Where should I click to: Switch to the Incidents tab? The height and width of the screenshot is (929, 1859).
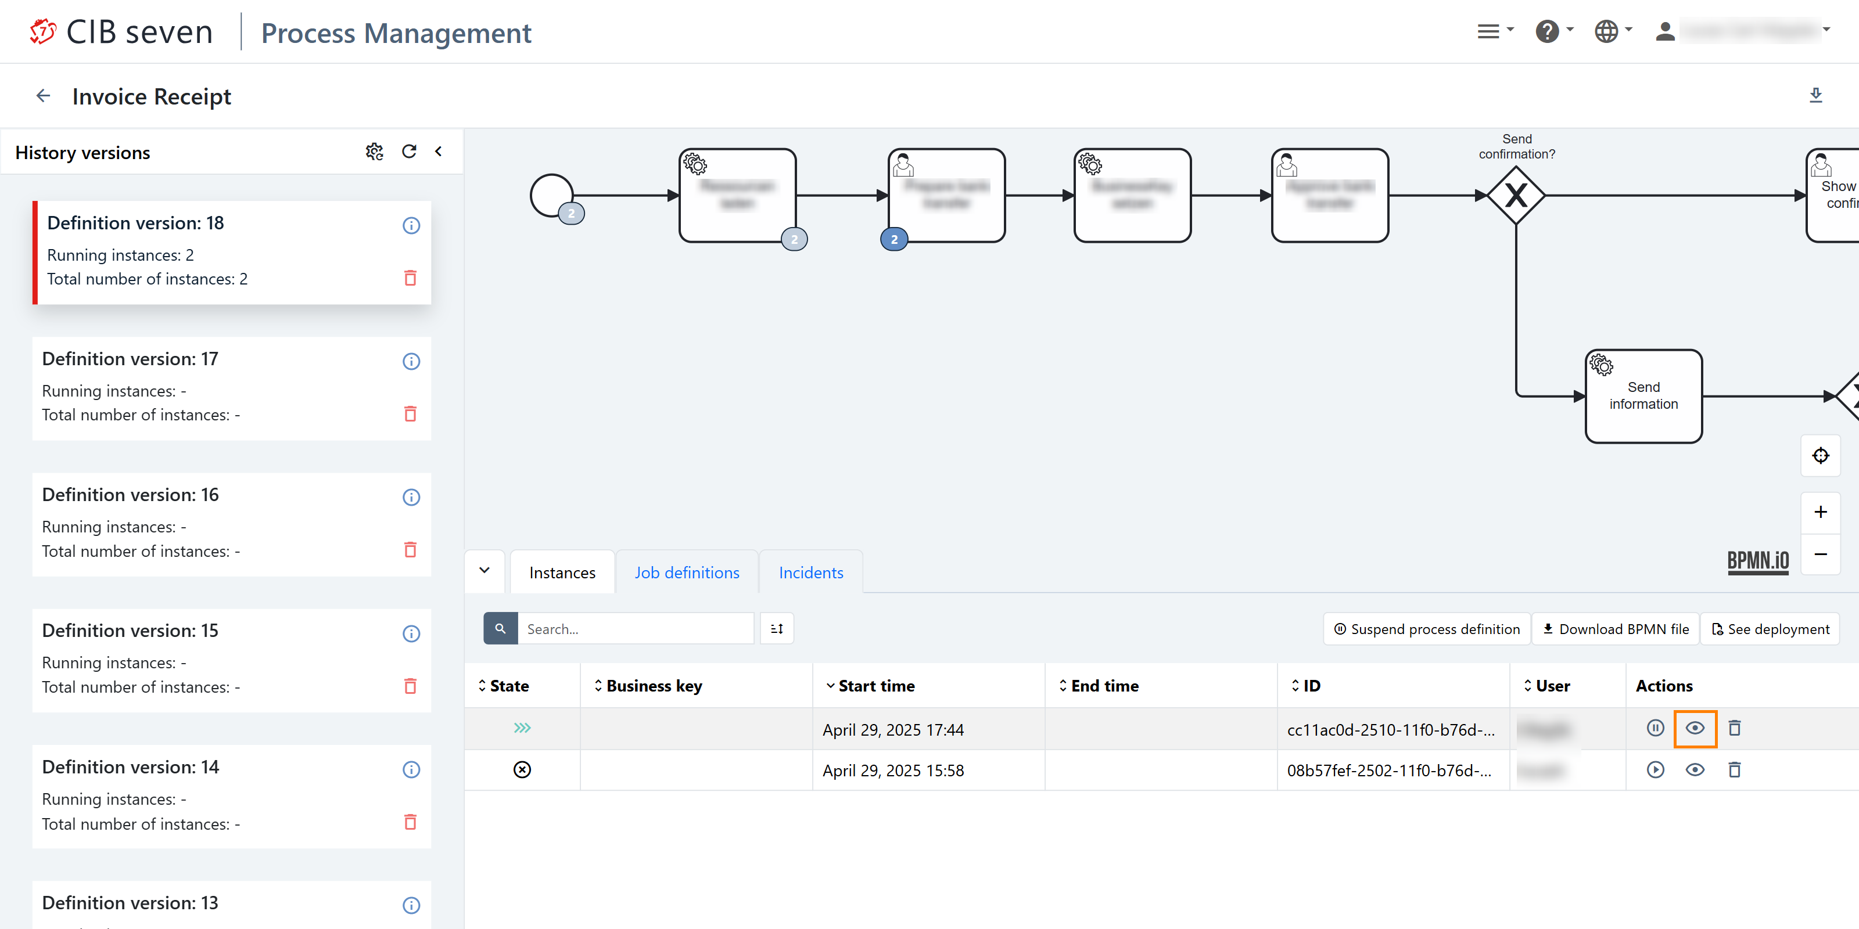(810, 572)
